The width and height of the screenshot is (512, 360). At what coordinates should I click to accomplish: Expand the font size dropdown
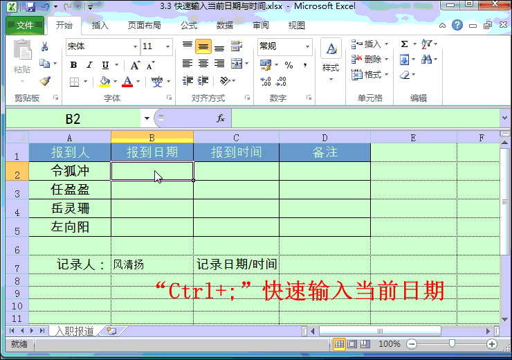click(x=167, y=46)
